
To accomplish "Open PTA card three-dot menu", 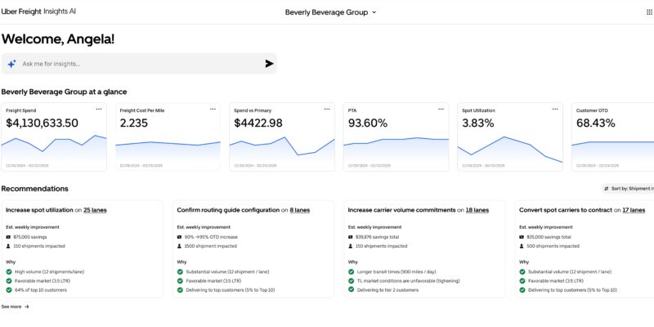I will [x=441, y=110].
